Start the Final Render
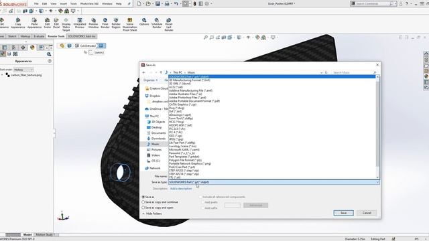Screen dimensions: 429x241 [105, 23]
